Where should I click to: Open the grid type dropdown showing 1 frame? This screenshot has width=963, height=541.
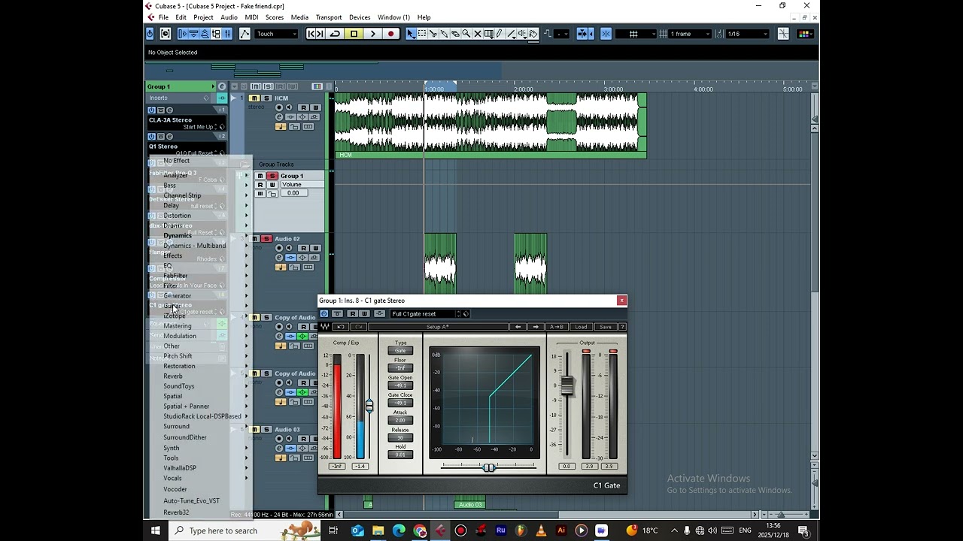690,34
